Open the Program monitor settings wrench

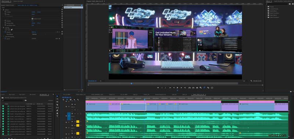tap(251, 81)
